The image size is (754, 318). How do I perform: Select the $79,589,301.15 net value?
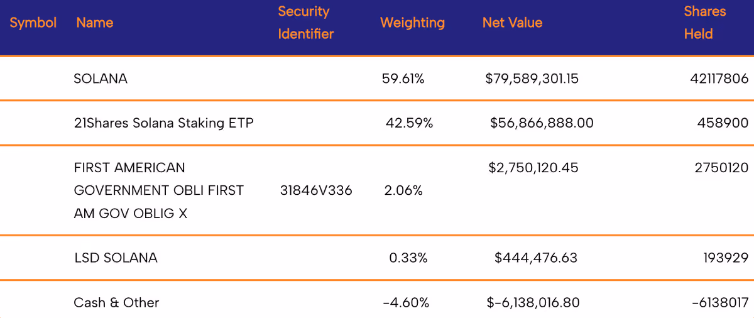pyautogui.click(x=532, y=79)
